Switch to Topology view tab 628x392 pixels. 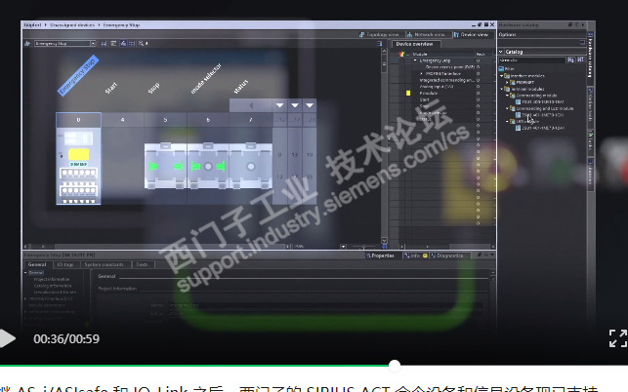click(379, 35)
